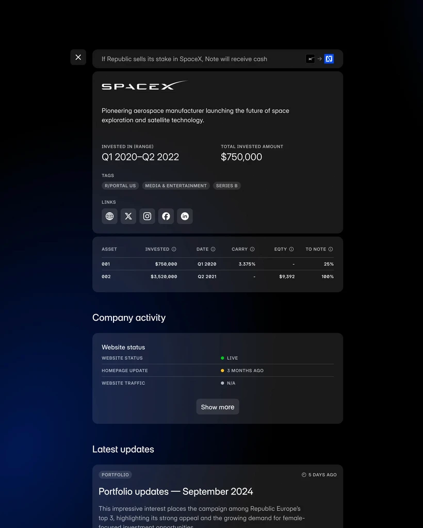This screenshot has width=423, height=528.
Task: Show info tooltip for CARRY column
Action: pos(252,249)
